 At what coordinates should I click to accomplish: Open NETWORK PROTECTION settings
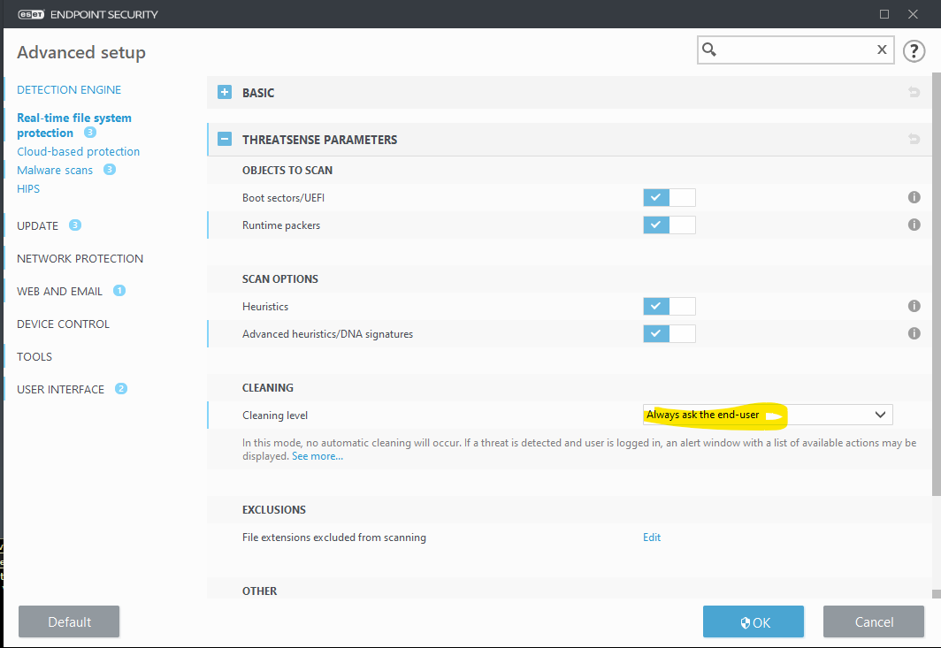tap(80, 259)
